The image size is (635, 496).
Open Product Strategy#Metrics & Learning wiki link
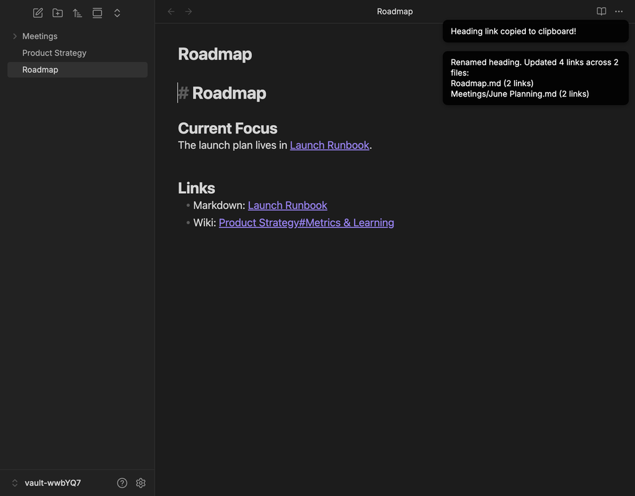point(306,223)
